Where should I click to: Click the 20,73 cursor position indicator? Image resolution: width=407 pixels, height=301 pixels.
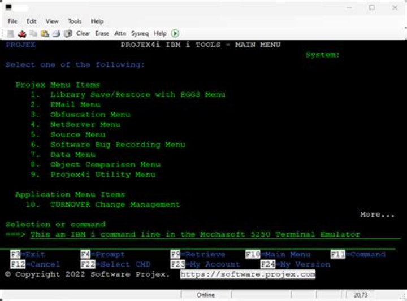click(x=361, y=295)
